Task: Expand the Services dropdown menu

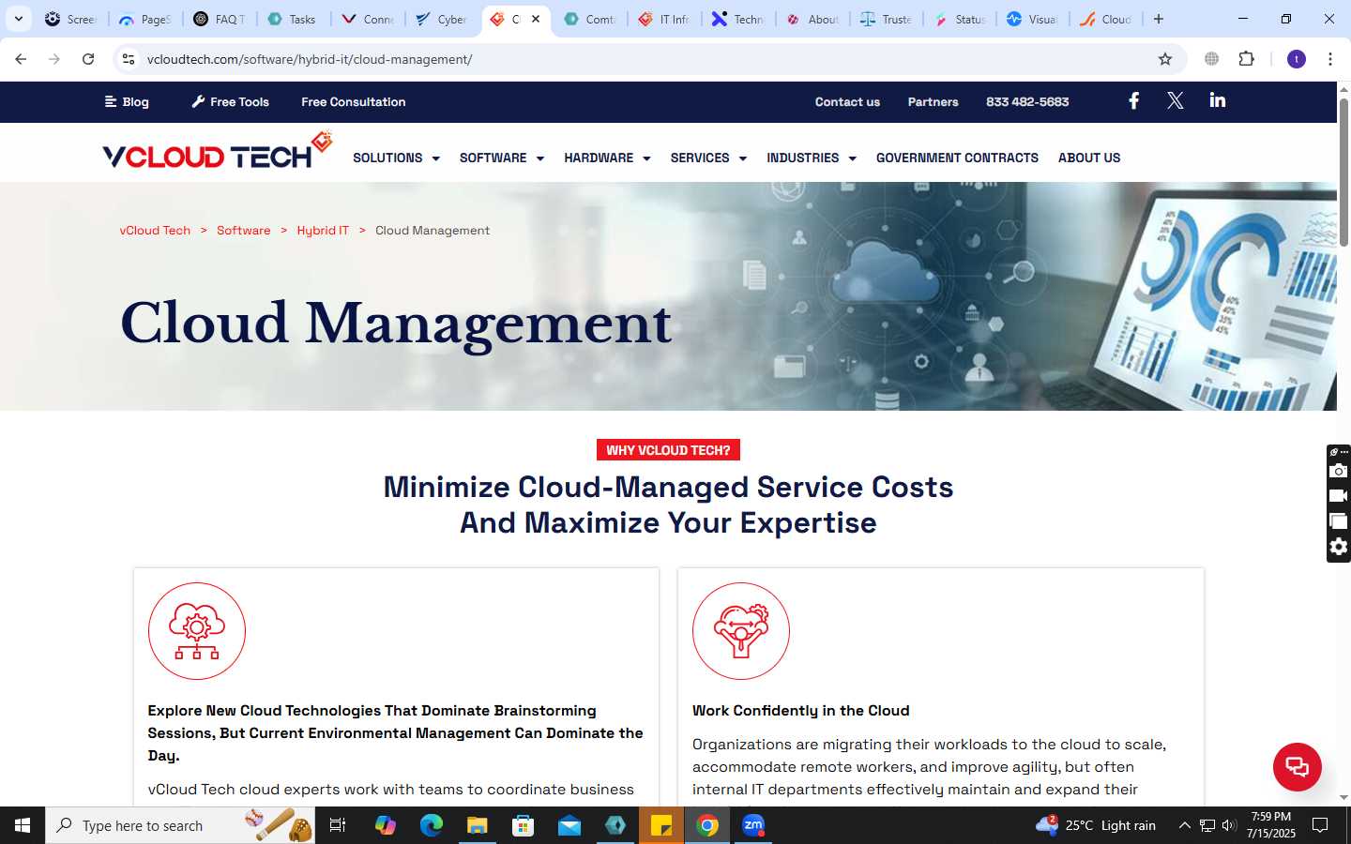Action: [x=708, y=158]
